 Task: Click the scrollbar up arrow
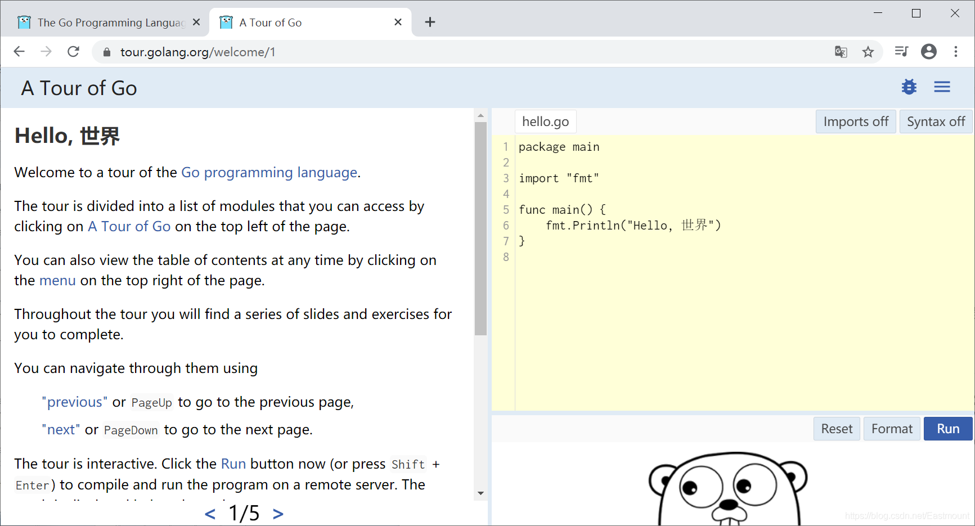click(480, 115)
